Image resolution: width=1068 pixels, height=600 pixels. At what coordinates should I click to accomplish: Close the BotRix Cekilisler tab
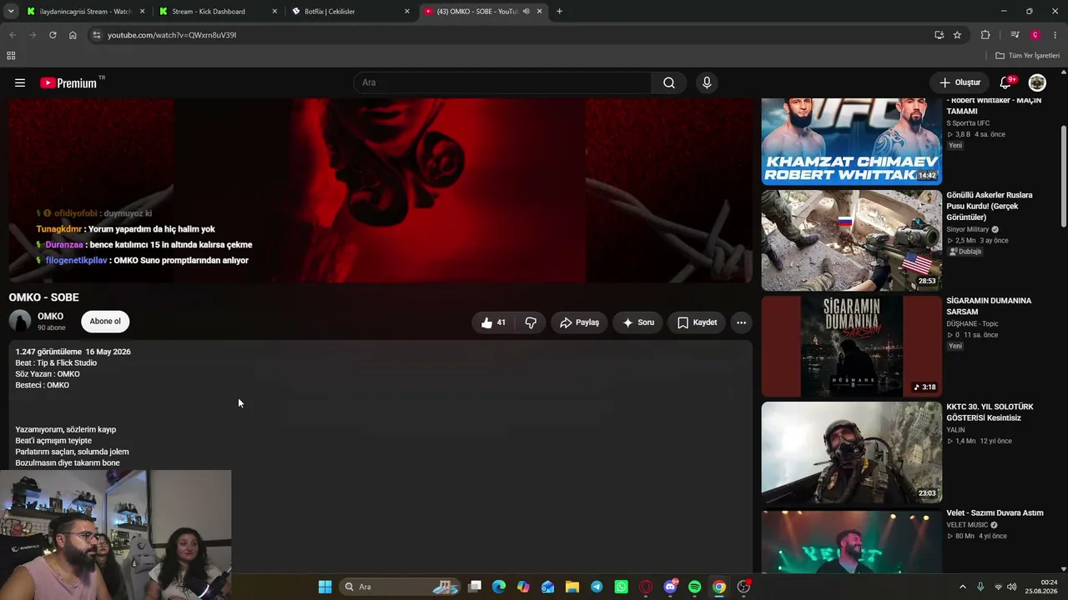pos(407,12)
